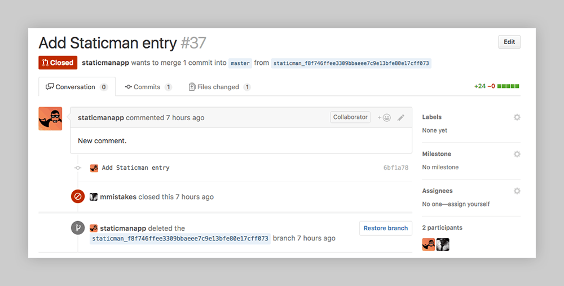Viewport: 564px width, 286px height.
Task: Switch to the Commits tab
Action: (148, 87)
